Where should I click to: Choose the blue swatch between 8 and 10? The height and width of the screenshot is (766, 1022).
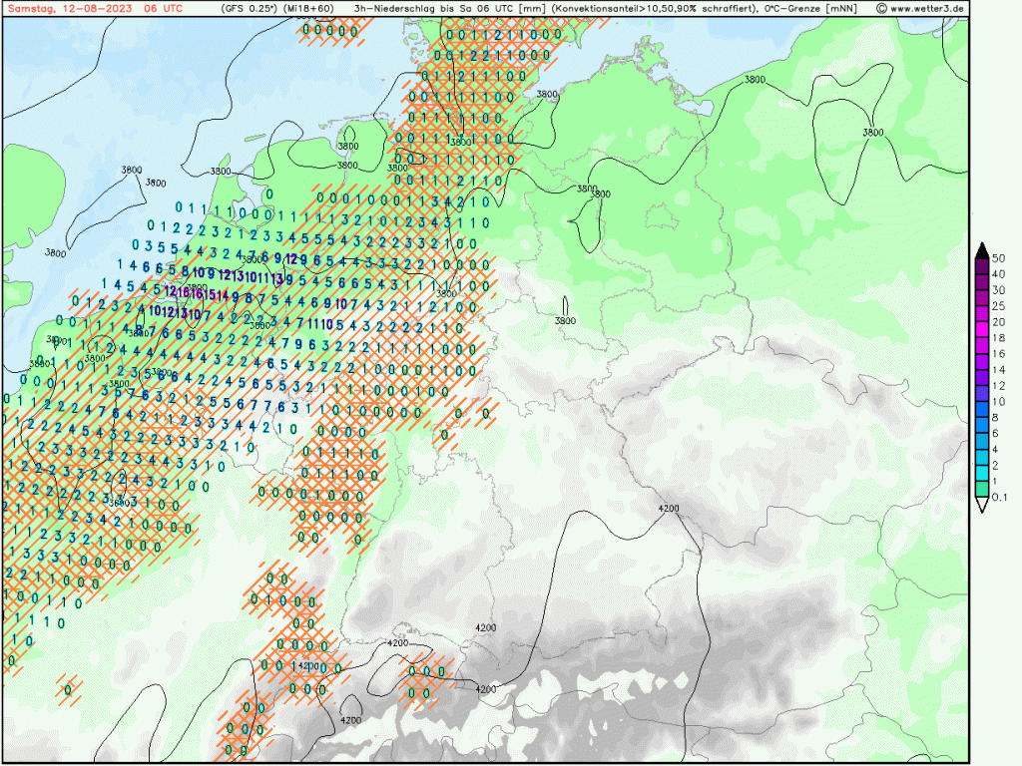tap(983, 409)
